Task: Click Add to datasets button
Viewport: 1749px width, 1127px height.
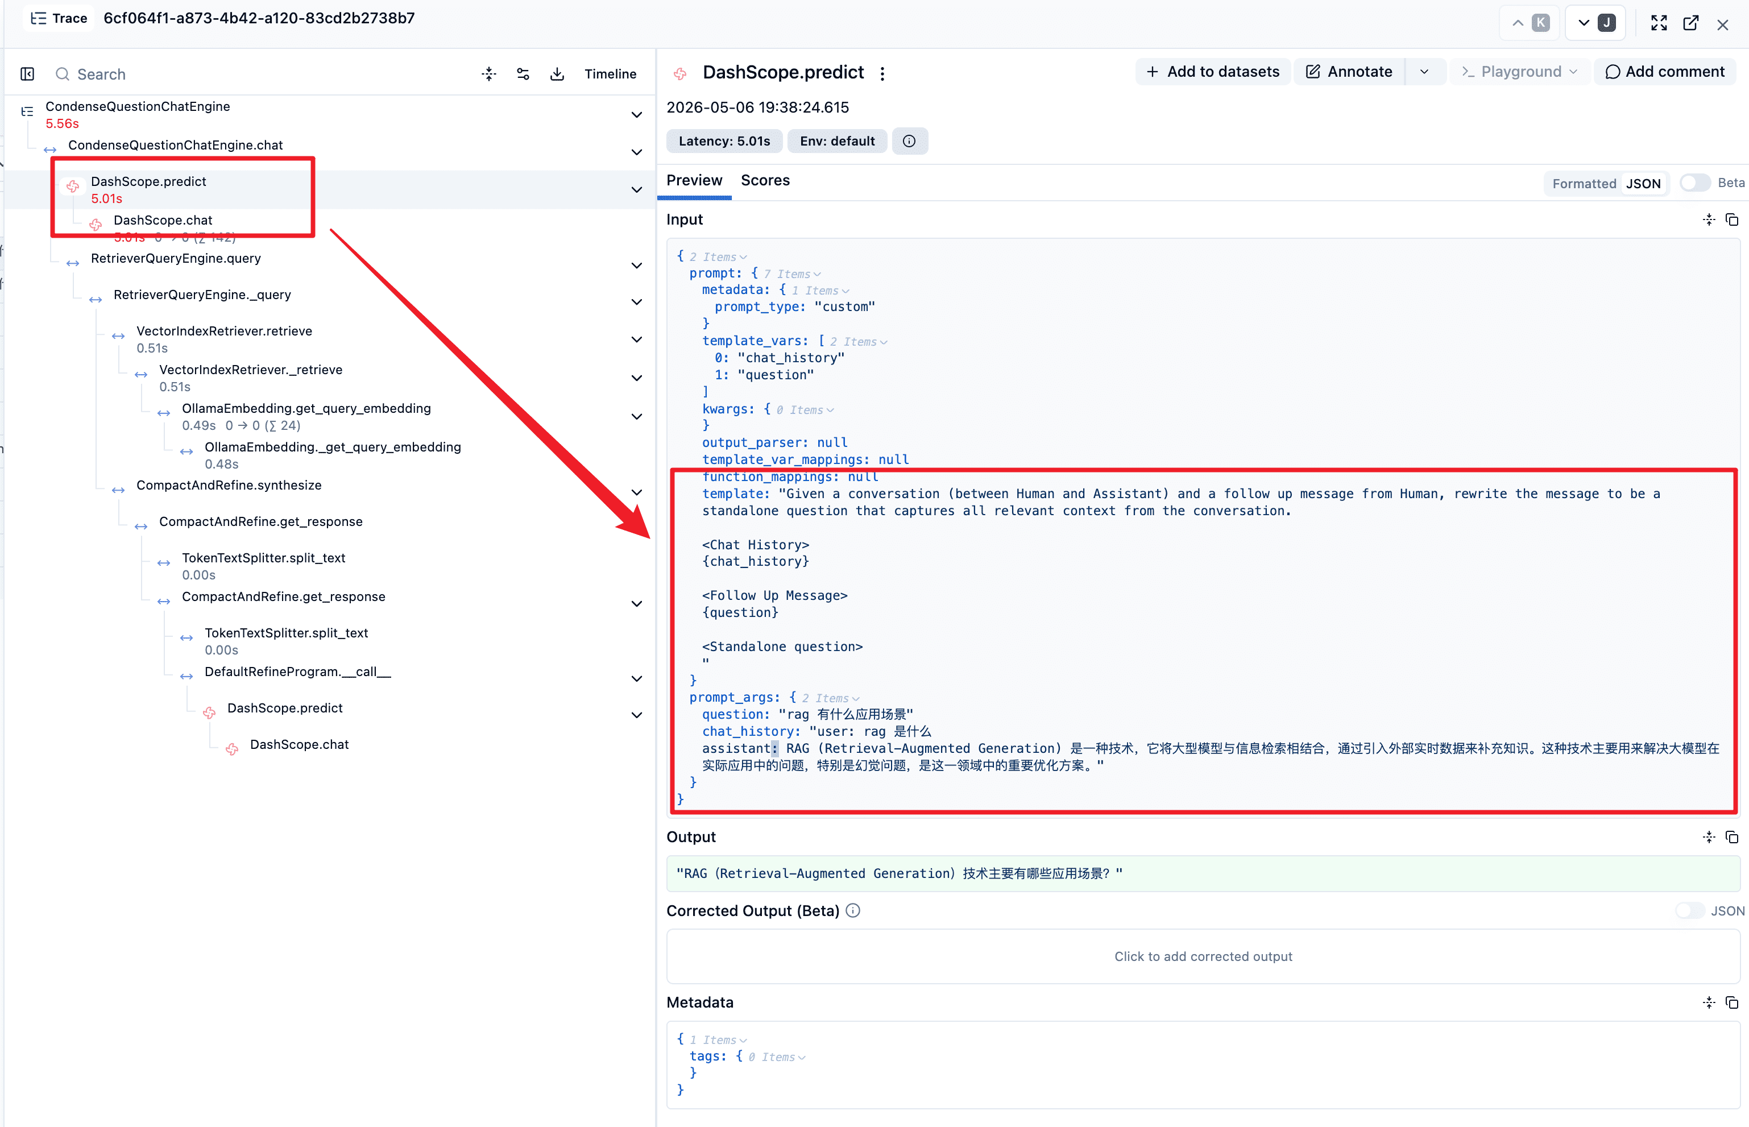Action: 1213,72
